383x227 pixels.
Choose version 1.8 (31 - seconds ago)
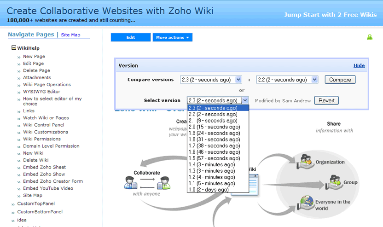[218, 140]
